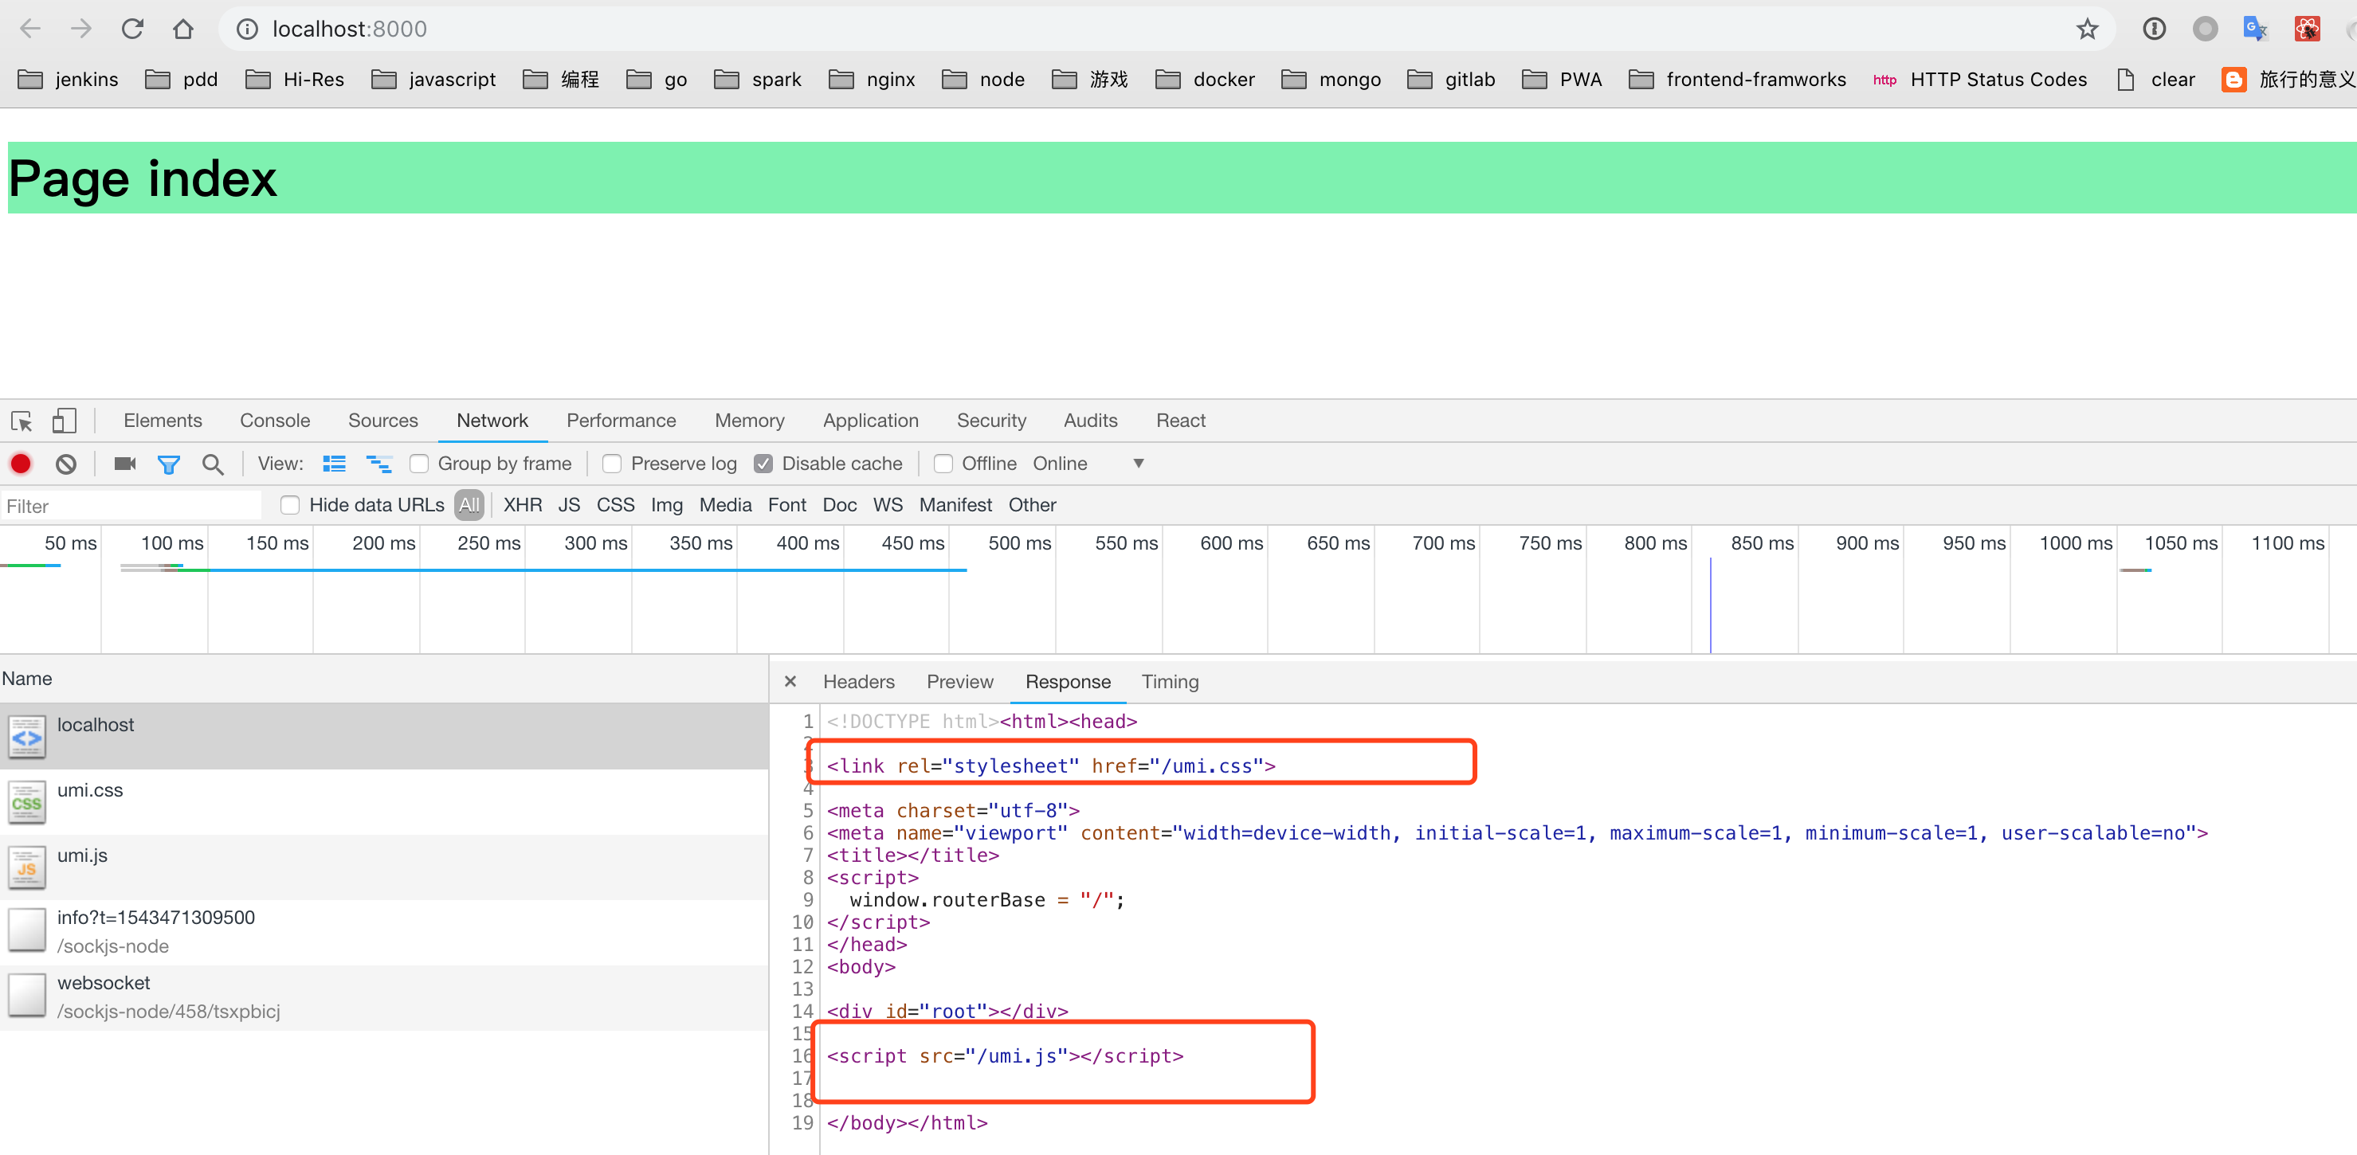Toggle the Hide data URLs option

coord(290,505)
